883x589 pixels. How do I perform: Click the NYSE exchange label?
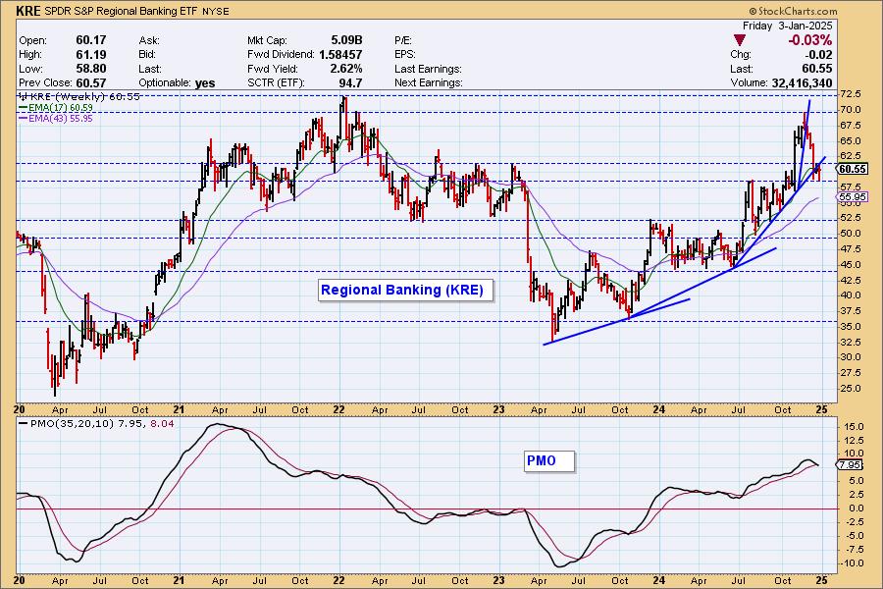(216, 11)
